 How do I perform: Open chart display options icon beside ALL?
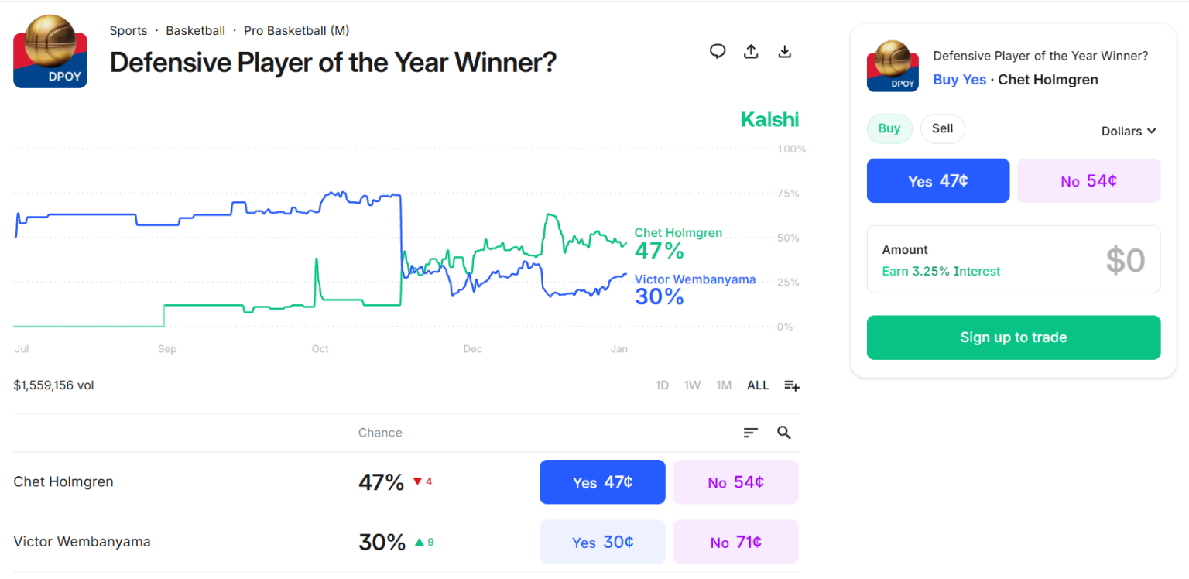[x=791, y=385]
